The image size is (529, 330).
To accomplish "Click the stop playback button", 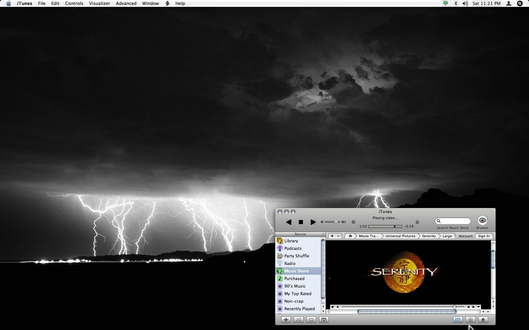I will (x=301, y=222).
